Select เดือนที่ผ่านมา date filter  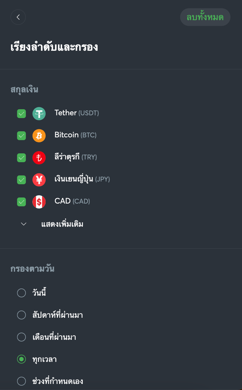21,337
